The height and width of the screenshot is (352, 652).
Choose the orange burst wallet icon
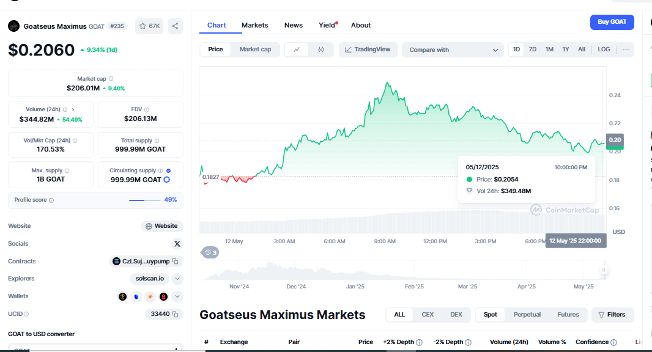150,297
